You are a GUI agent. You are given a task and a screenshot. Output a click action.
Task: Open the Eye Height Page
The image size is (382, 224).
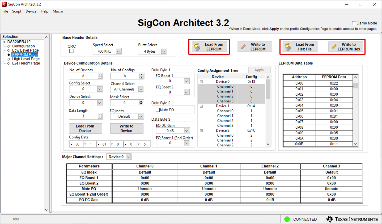[26, 63]
